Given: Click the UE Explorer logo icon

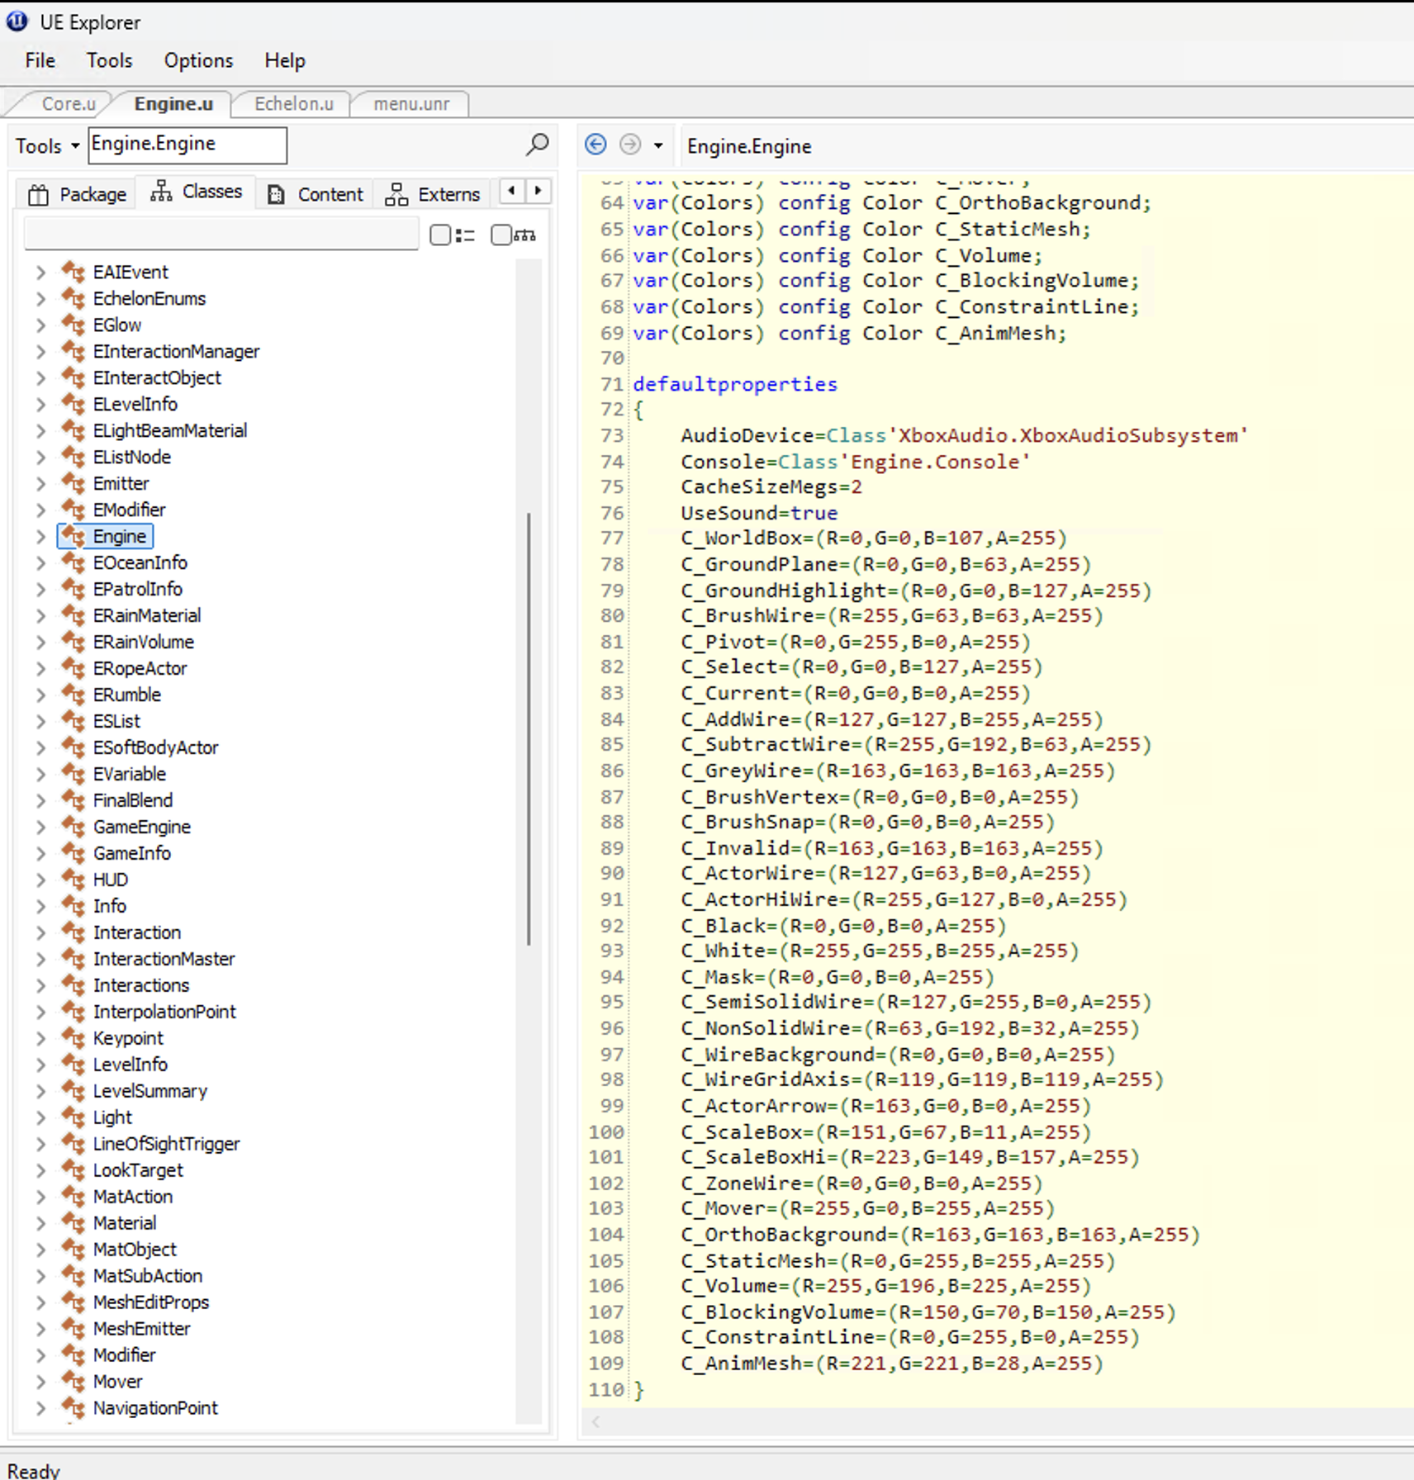Looking at the screenshot, I should coord(17,21).
